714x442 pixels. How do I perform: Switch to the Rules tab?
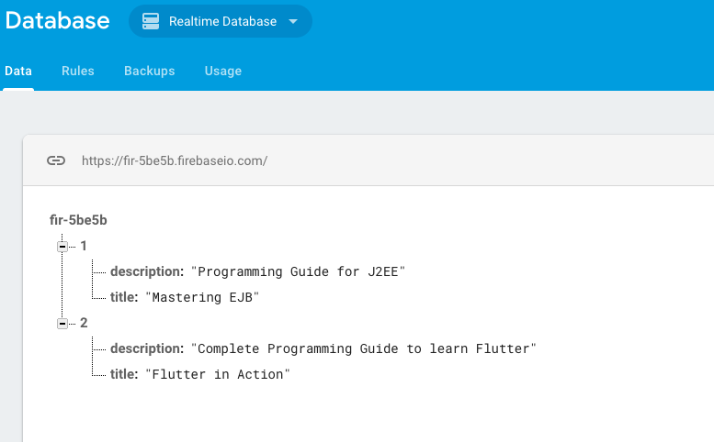coord(78,71)
